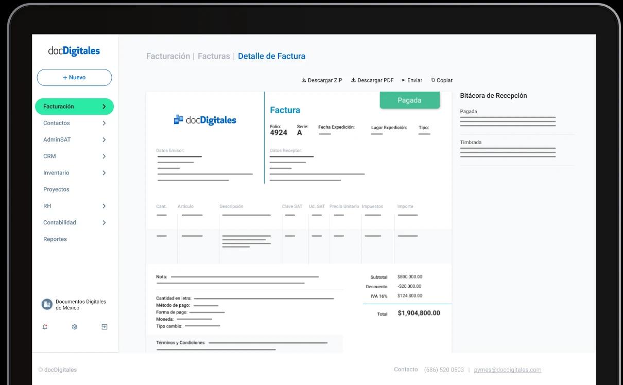Go to the Facturas breadcrumb link
Viewport: 623px width, 385px height.
(214, 56)
